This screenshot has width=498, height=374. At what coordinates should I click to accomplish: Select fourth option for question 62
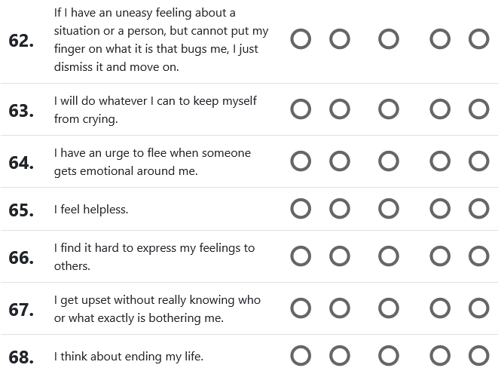[440, 39]
